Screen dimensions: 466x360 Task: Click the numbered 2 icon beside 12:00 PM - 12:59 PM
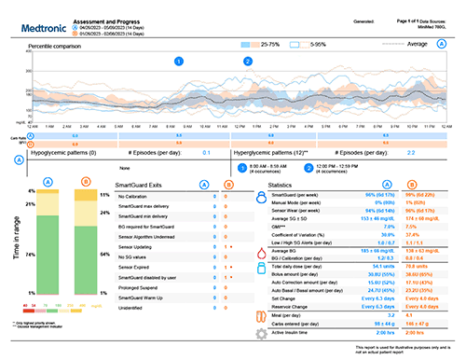308,168
